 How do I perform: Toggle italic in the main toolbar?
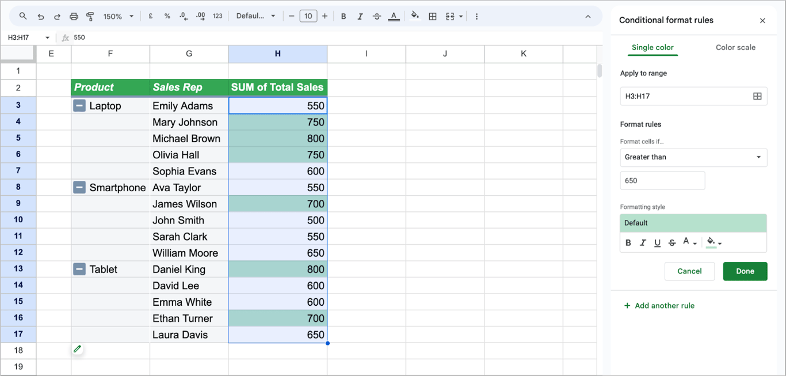coord(360,16)
